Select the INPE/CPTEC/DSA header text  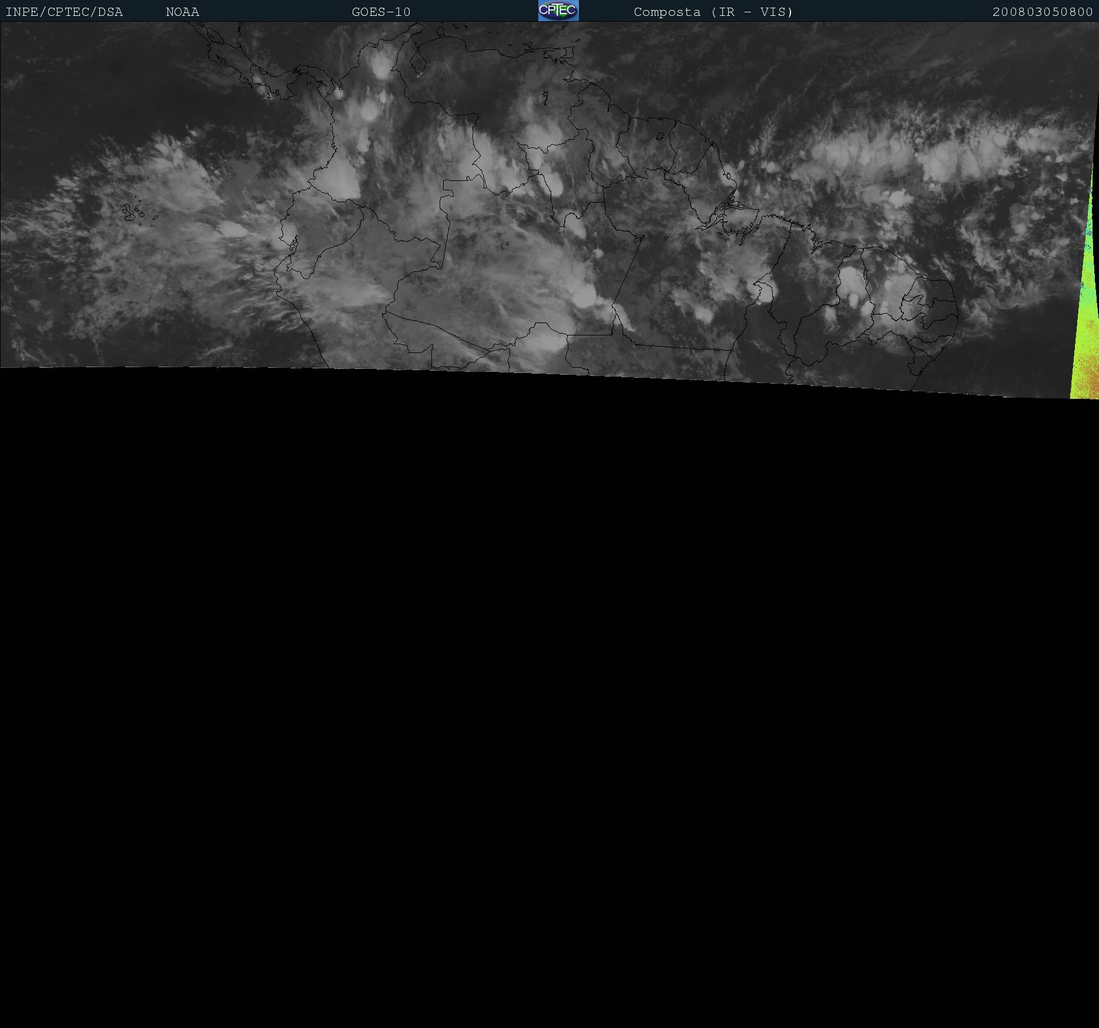click(64, 12)
